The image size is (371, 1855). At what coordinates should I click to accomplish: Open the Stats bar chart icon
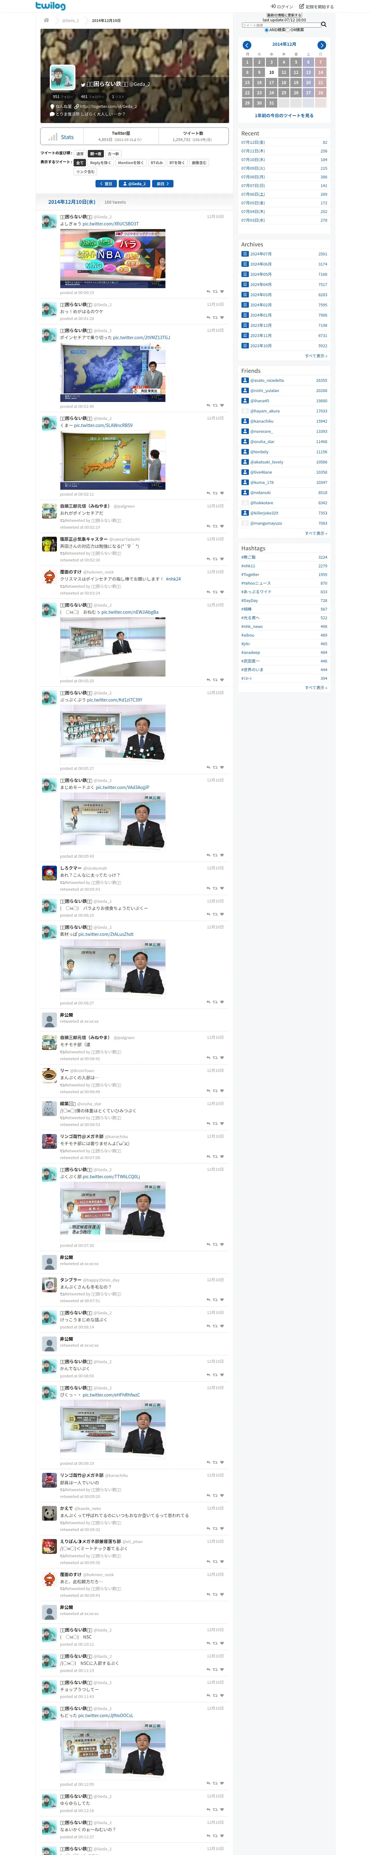click(x=53, y=137)
